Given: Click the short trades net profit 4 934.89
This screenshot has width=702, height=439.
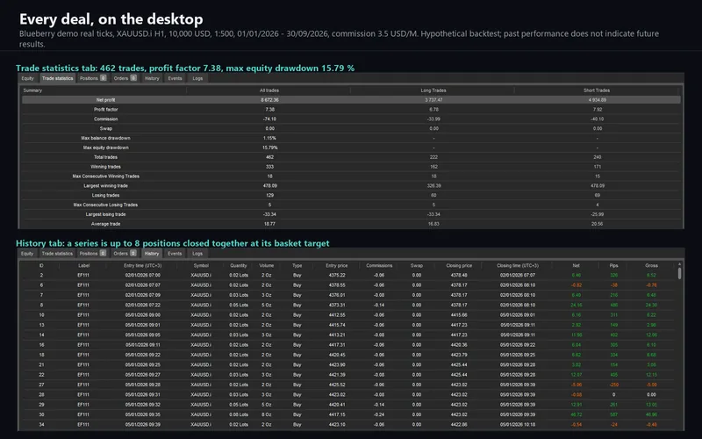Looking at the screenshot, I should tap(598, 100).
